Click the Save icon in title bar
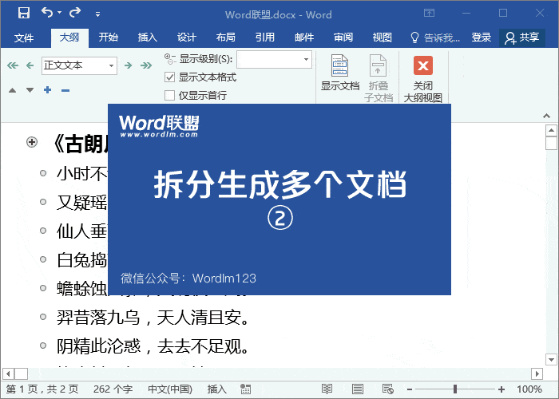 tap(24, 13)
